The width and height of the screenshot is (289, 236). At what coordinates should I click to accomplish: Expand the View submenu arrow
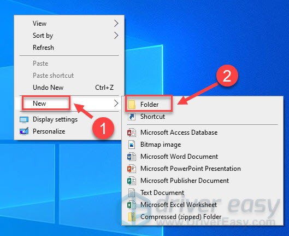coord(116,24)
